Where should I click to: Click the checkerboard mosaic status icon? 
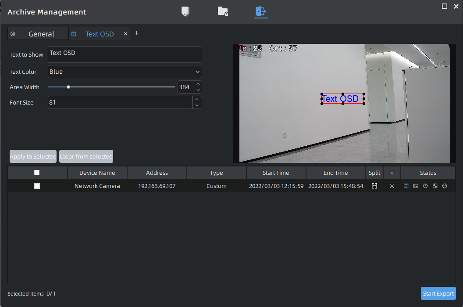point(435,186)
